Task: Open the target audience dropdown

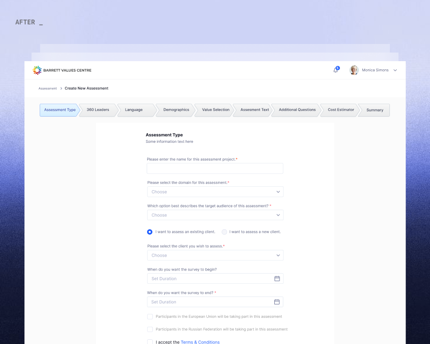Action: pyautogui.click(x=215, y=215)
